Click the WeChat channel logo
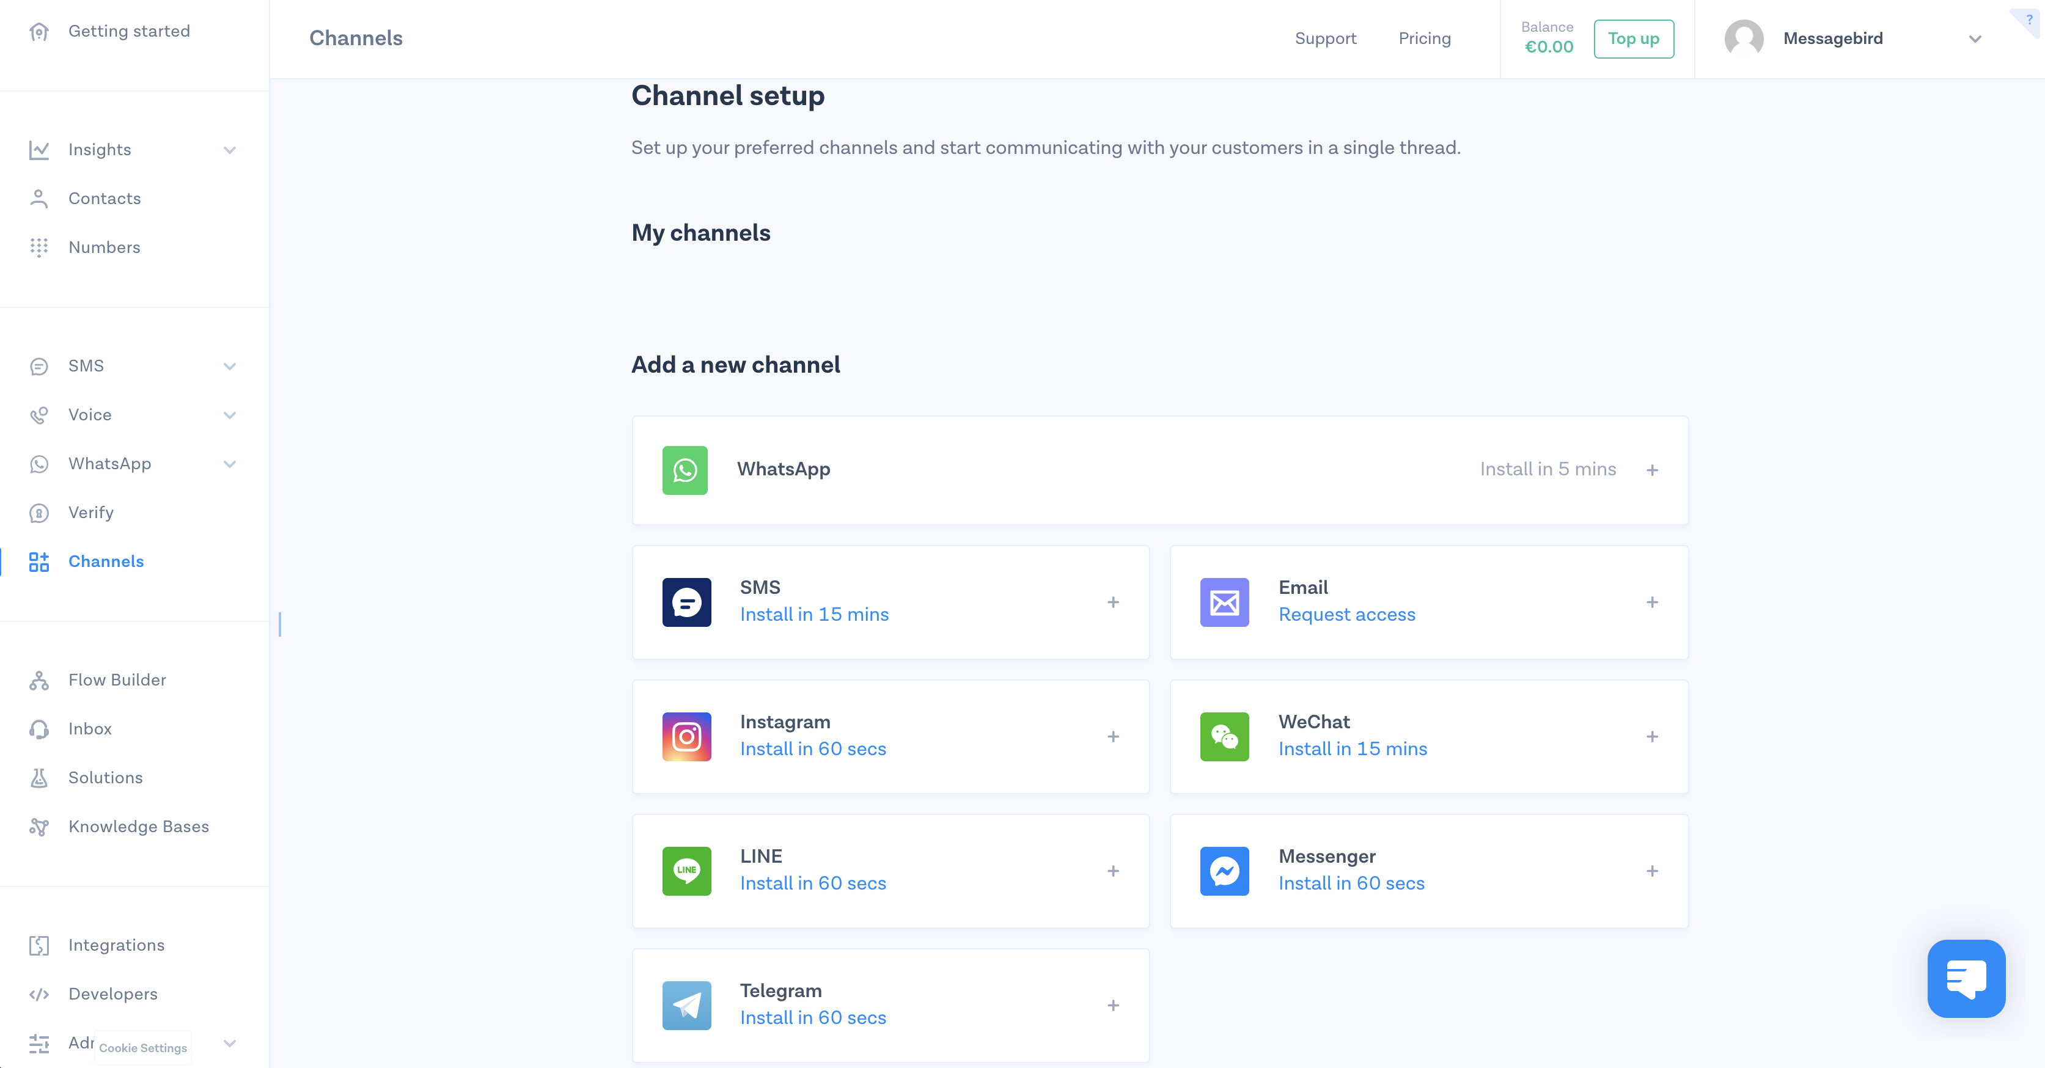This screenshot has height=1068, width=2045. tap(1224, 737)
